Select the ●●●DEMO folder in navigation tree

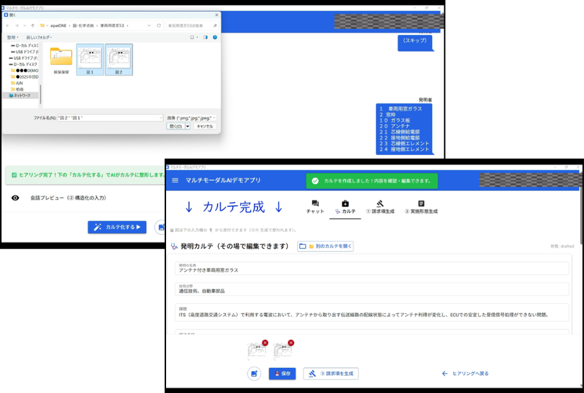[x=25, y=70]
